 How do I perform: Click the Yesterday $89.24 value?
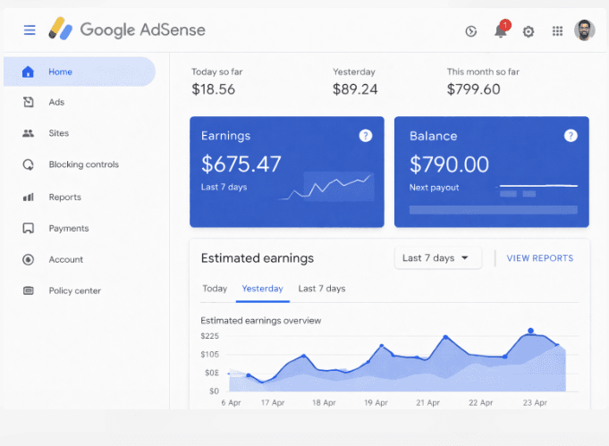click(355, 89)
